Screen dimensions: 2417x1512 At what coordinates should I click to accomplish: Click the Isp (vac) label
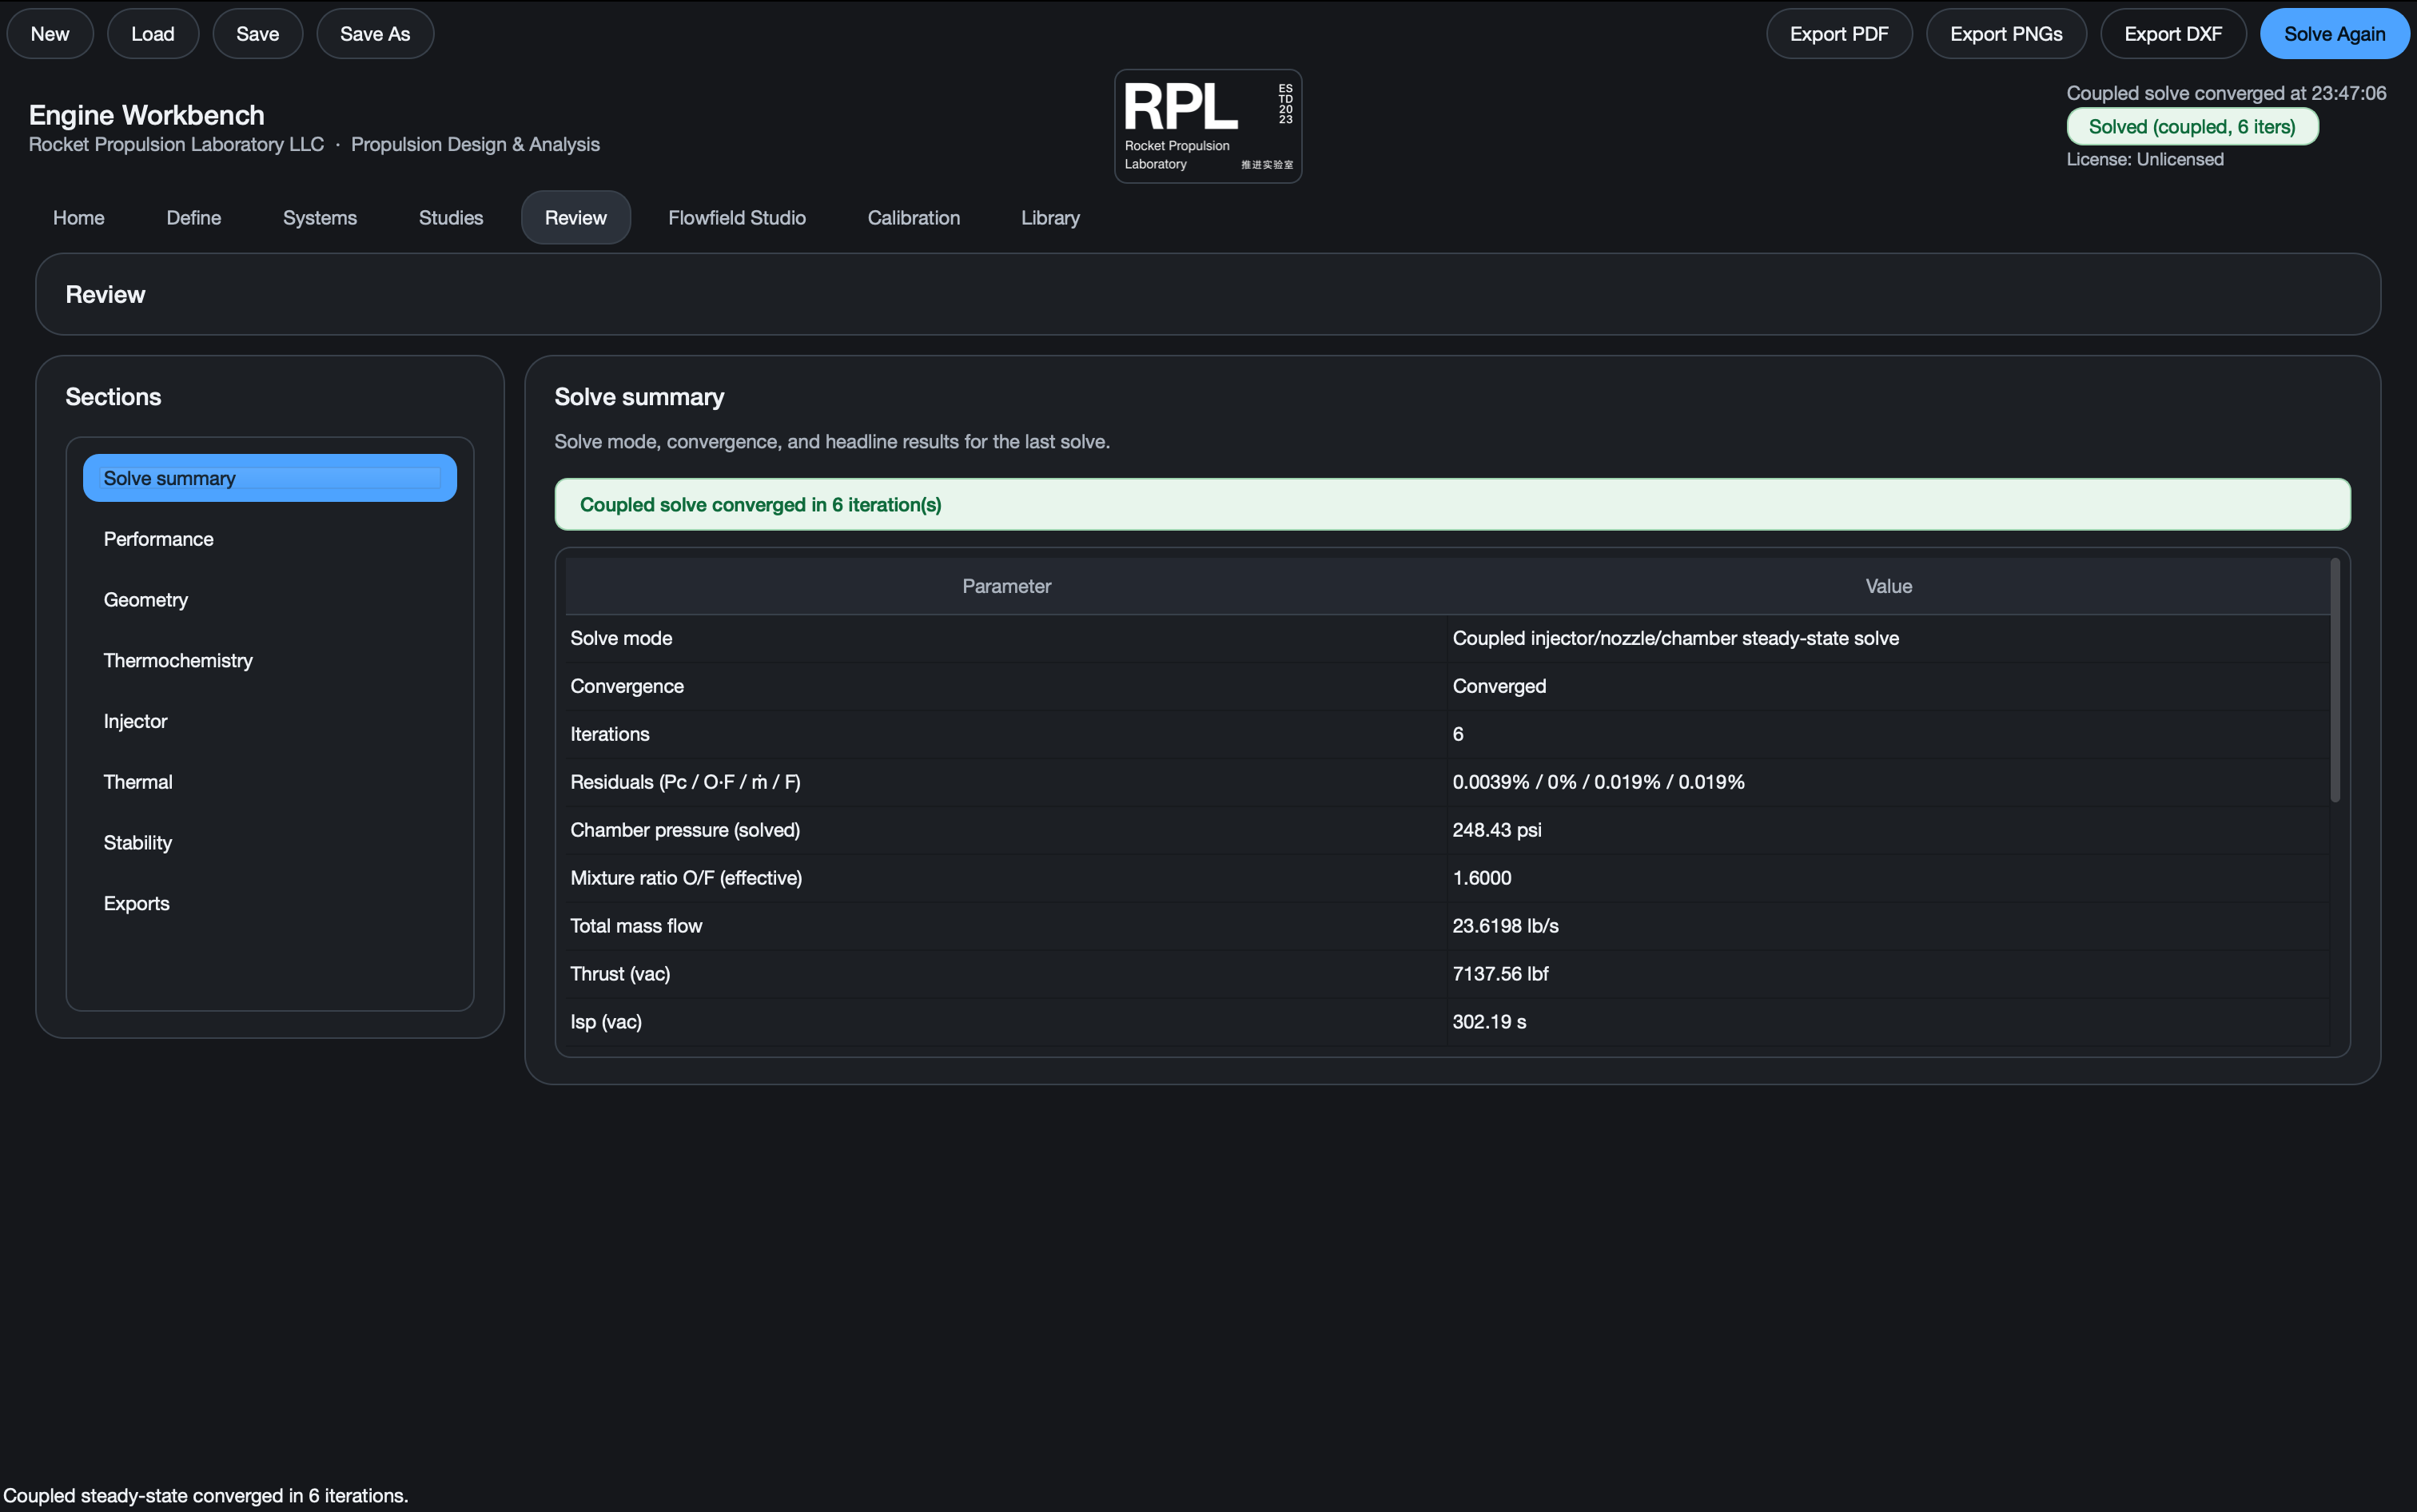click(x=606, y=1022)
